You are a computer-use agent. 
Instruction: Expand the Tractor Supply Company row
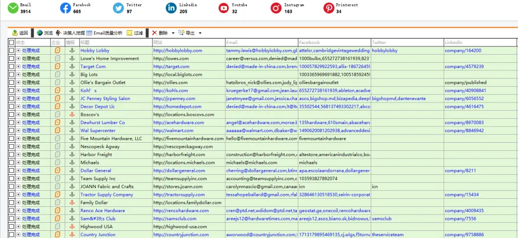coord(18,194)
